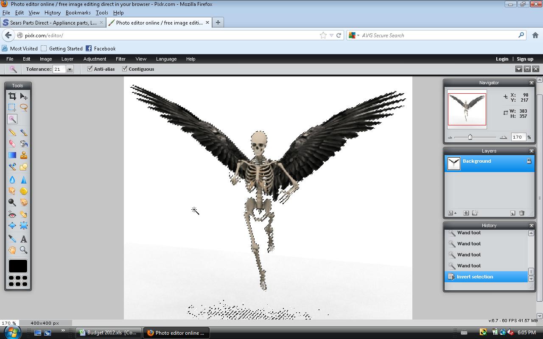Select the Burn tool
The width and height of the screenshot is (543, 339).
pyautogui.click(x=24, y=203)
